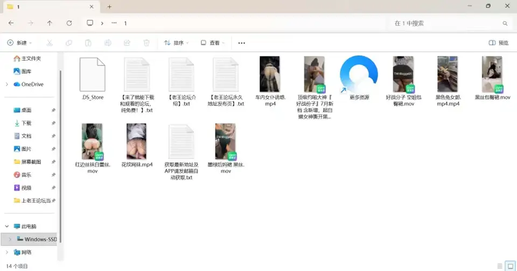Open 屏幕截图 folder in sidebar
This screenshot has height=271, width=517.
(27, 162)
